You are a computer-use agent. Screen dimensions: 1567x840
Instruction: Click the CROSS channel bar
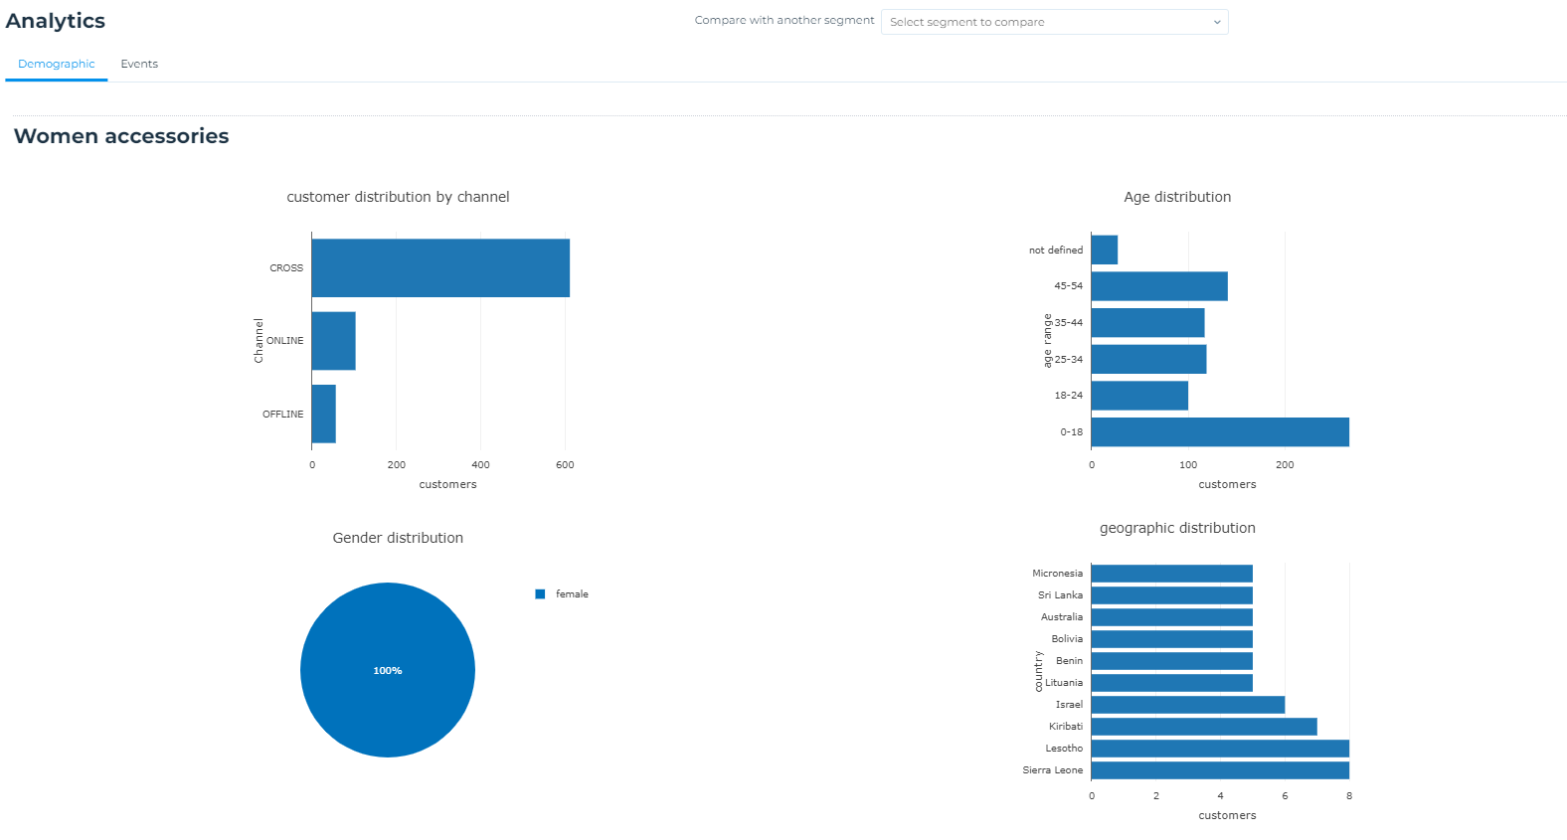[440, 267]
